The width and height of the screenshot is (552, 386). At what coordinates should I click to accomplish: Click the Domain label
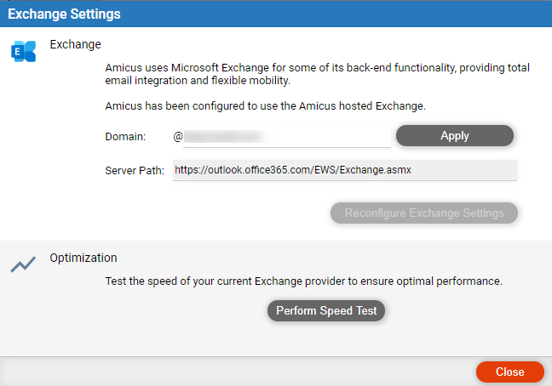click(x=125, y=137)
